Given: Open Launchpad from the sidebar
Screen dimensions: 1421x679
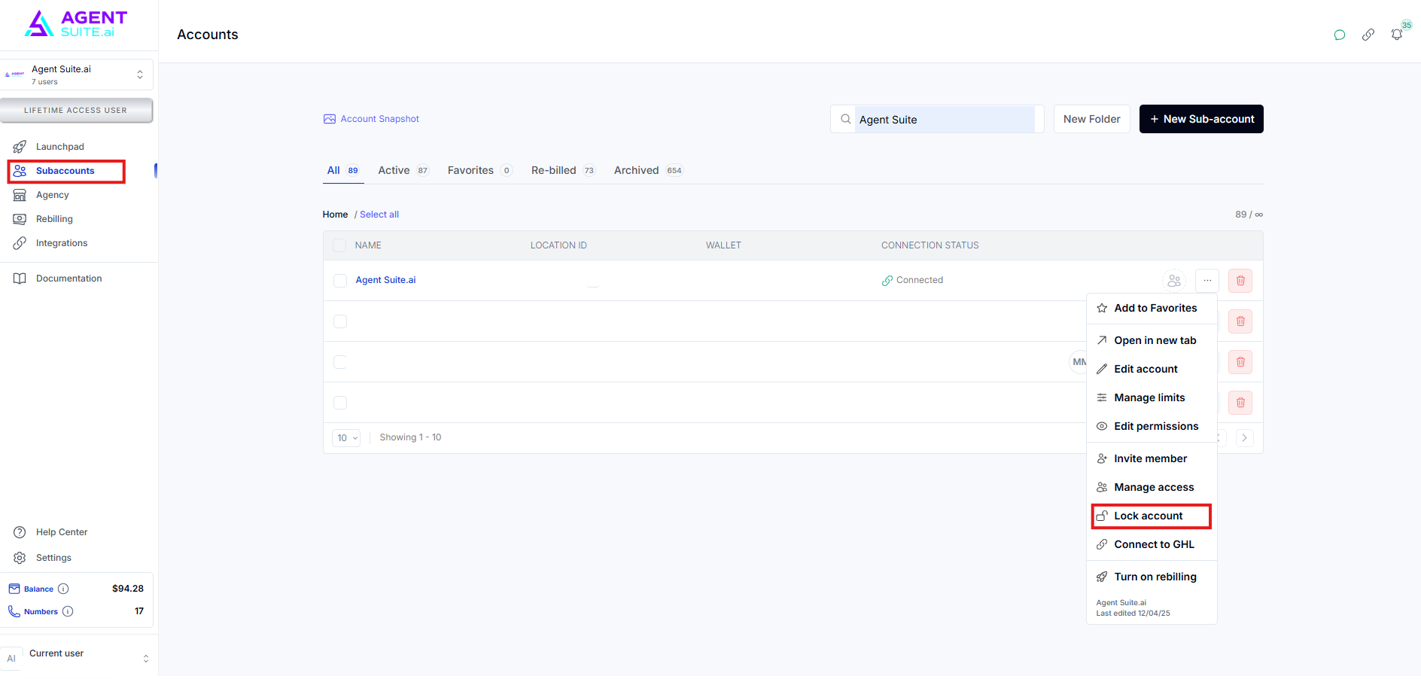Looking at the screenshot, I should [60, 147].
